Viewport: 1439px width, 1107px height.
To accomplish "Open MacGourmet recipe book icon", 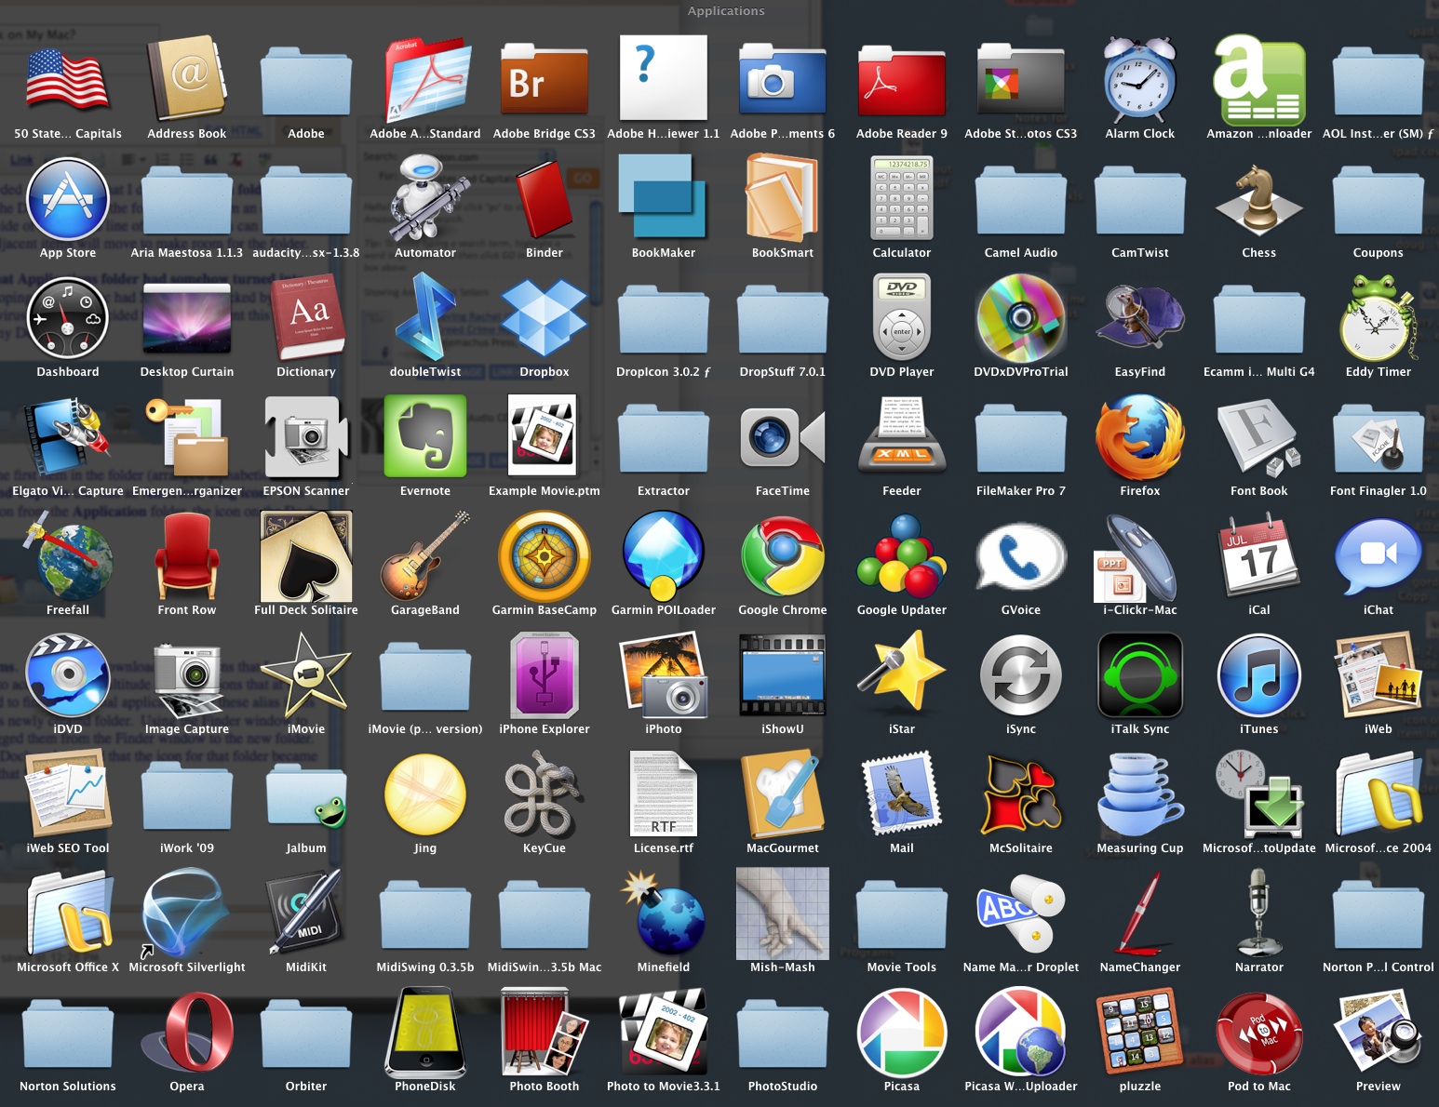I will click(783, 794).
